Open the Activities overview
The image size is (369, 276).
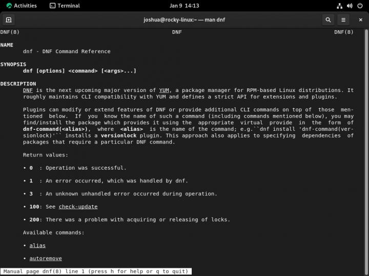click(25, 6)
